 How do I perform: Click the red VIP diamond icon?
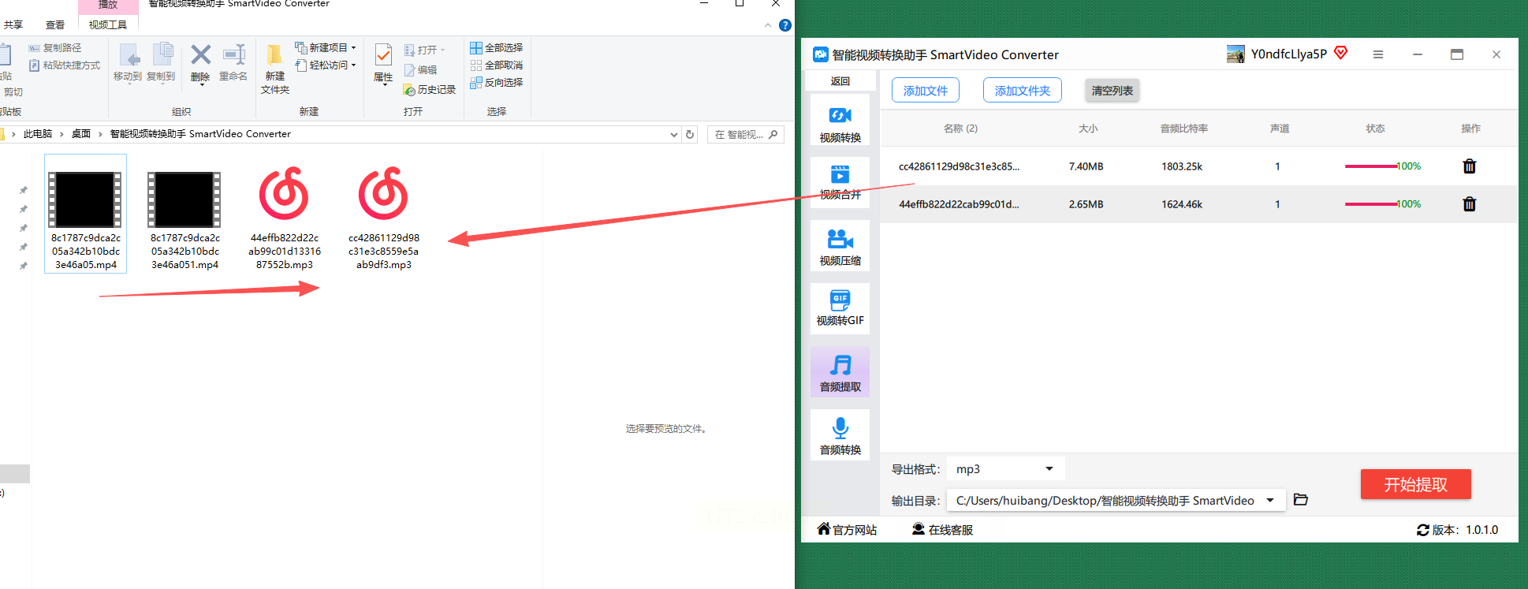point(1341,53)
